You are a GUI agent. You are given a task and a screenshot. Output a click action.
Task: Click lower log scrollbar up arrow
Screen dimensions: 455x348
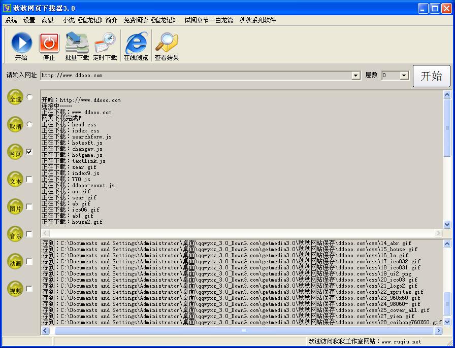pos(447,243)
